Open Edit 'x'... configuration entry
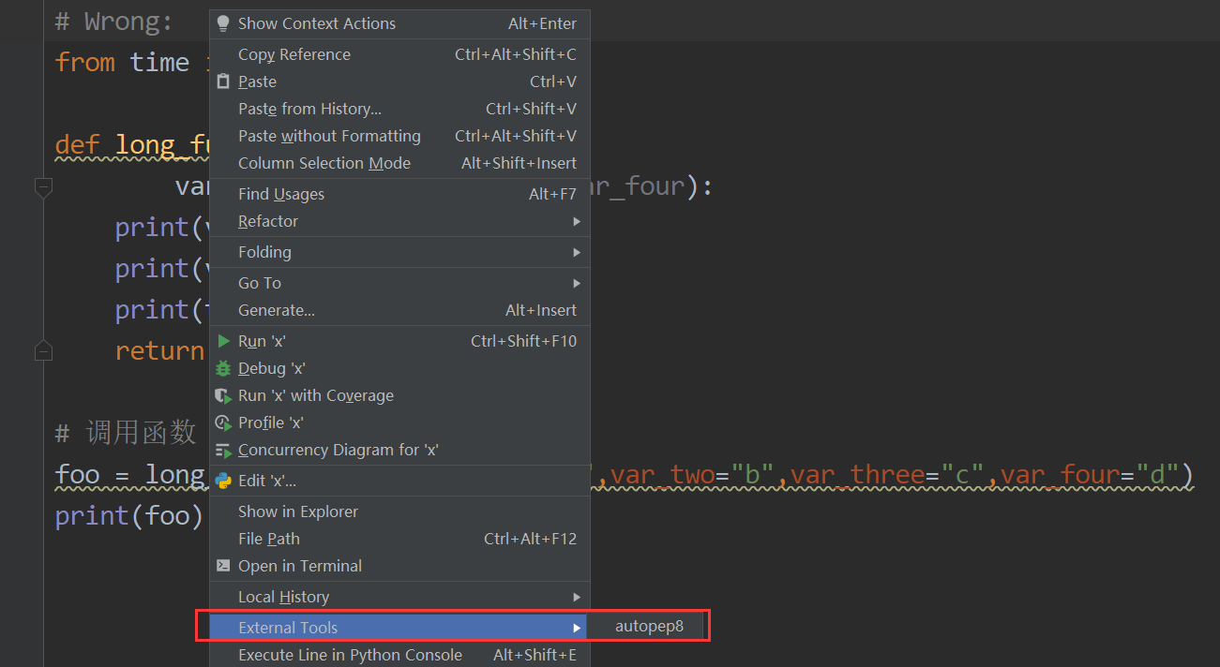The height and width of the screenshot is (667, 1220). point(399,481)
